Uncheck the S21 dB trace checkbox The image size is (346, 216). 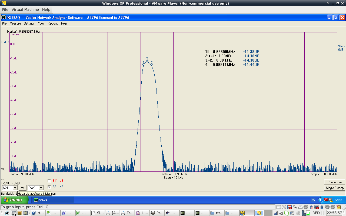pos(49,187)
